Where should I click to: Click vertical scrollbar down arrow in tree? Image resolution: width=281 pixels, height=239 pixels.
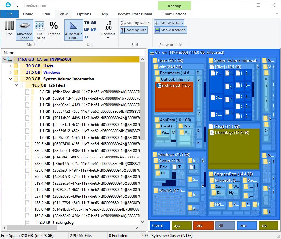tap(143, 222)
